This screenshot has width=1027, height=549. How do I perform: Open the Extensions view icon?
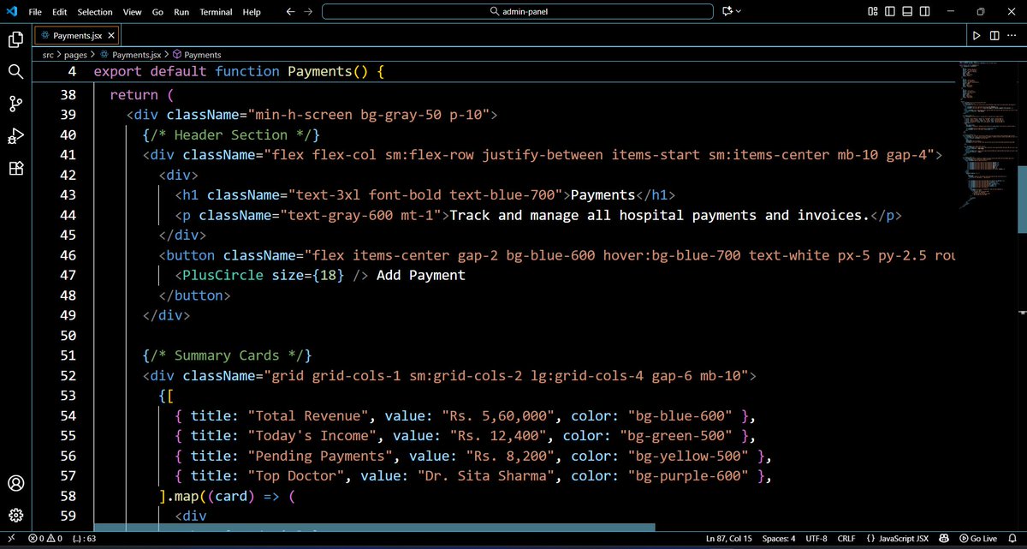tap(15, 169)
